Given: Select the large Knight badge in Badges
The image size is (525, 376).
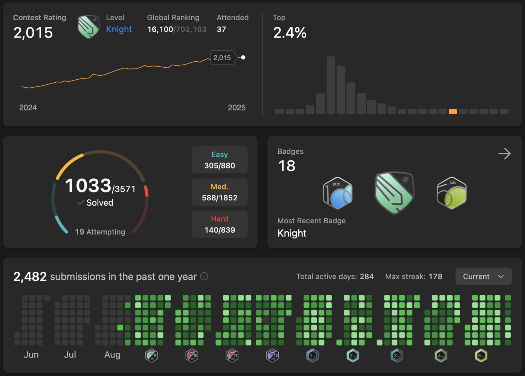Looking at the screenshot, I should [x=394, y=193].
